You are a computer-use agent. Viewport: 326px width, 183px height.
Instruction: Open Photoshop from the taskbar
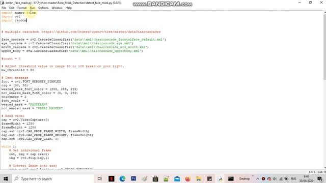pyautogui.click(x=133, y=178)
